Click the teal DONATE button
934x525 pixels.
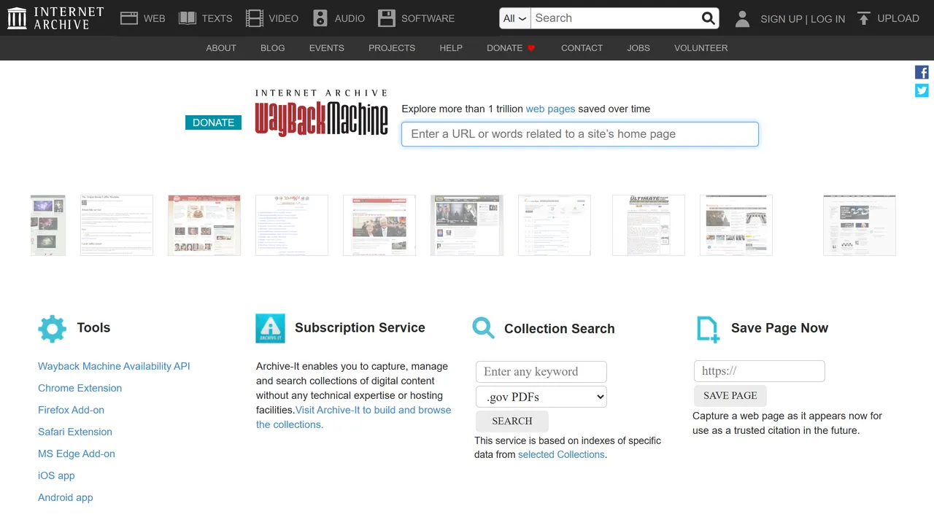pos(213,122)
